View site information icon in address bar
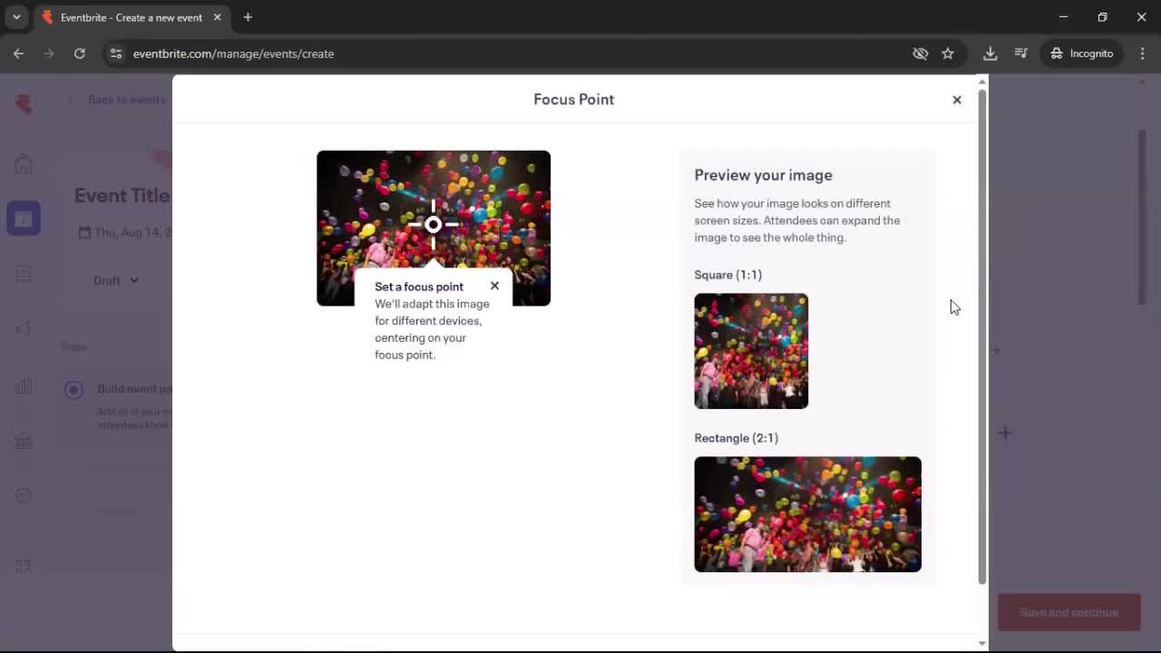This screenshot has width=1161, height=653. point(116,54)
